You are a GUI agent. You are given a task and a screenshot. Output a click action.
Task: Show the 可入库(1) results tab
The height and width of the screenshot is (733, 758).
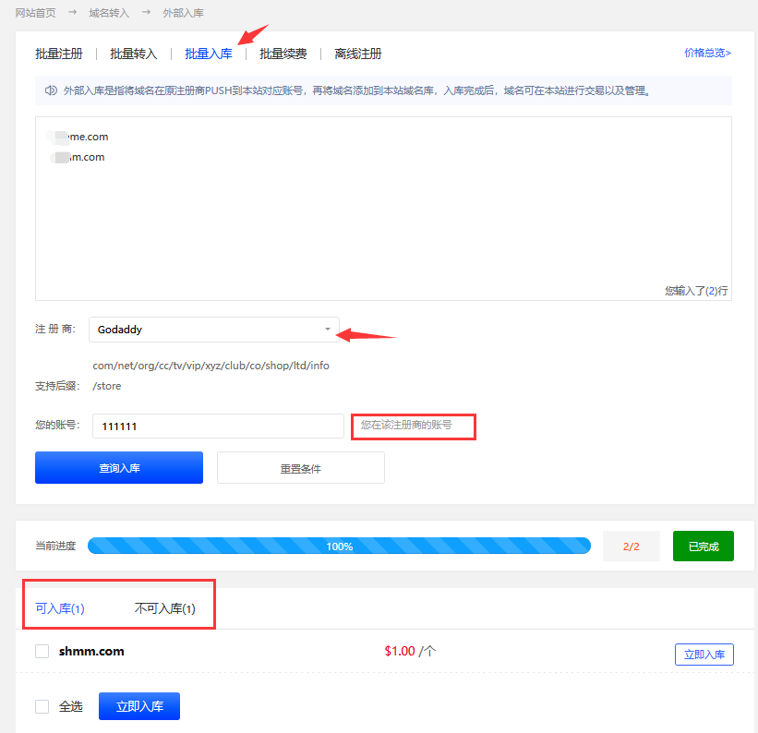click(60, 608)
